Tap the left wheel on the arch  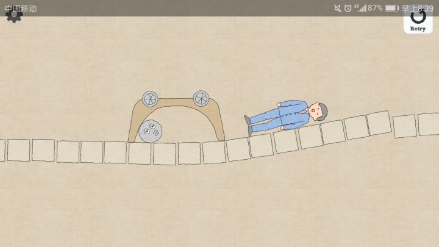pyautogui.click(x=150, y=99)
